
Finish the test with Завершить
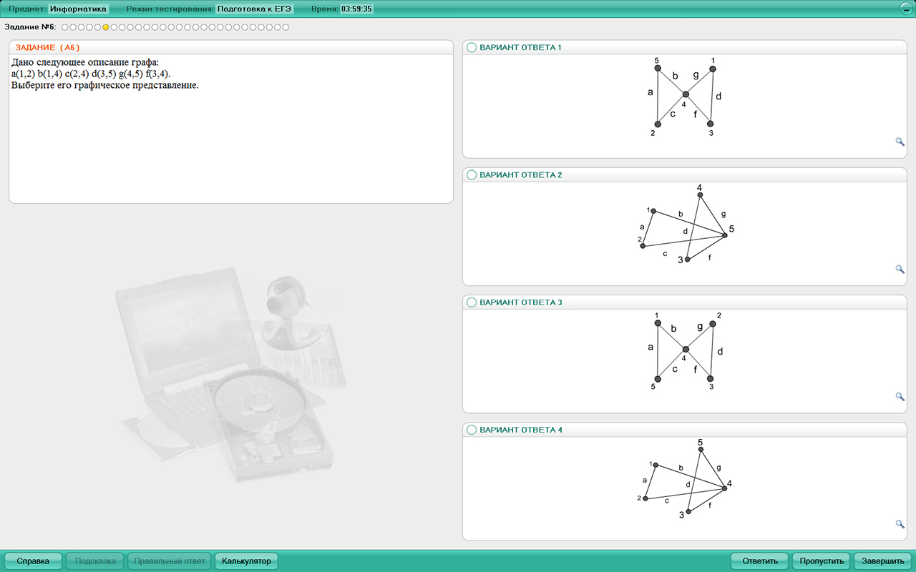click(883, 561)
